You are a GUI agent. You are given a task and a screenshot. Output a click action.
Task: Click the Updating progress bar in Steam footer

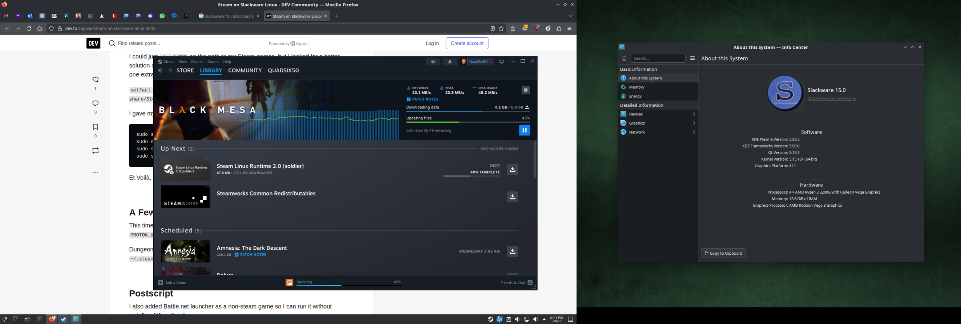pos(349,286)
